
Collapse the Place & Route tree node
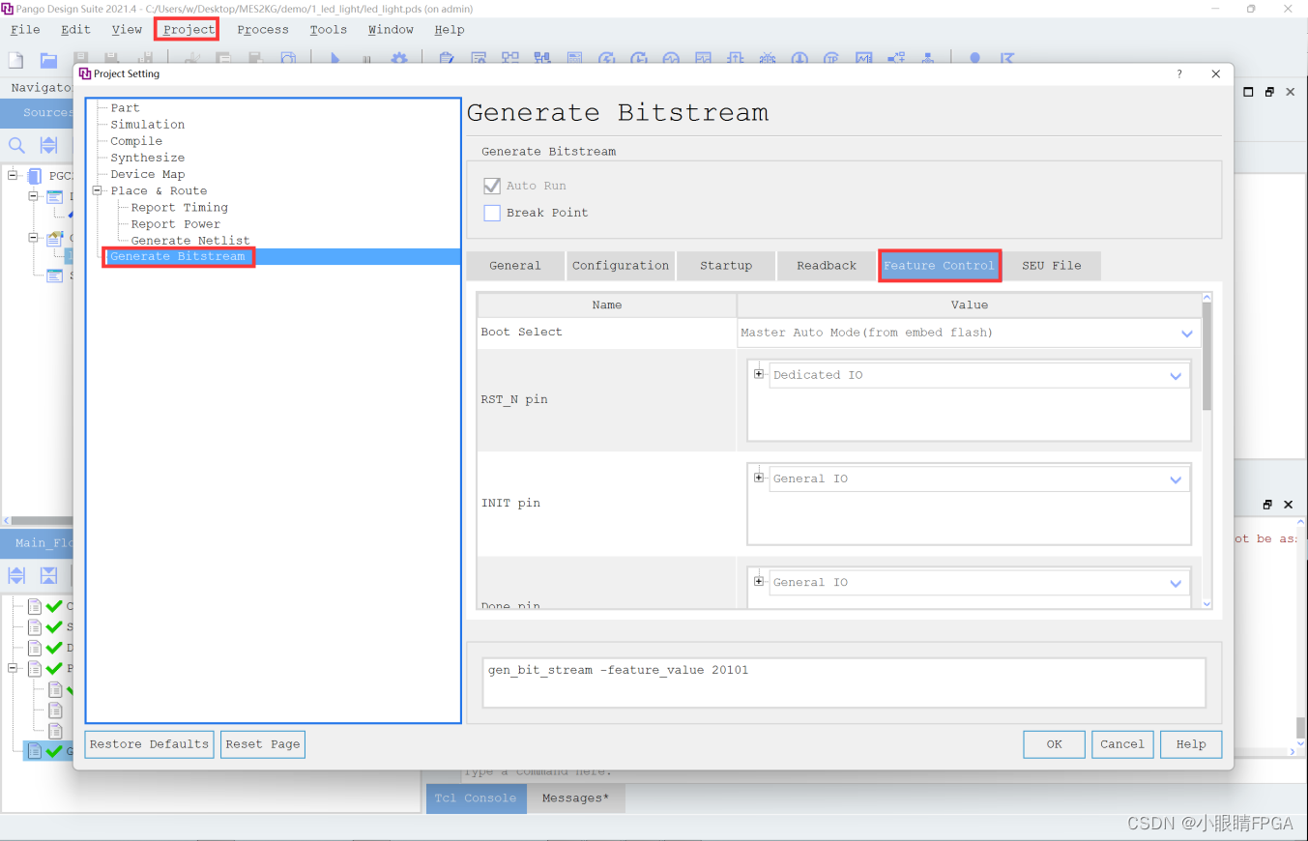(x=97, y=190)
